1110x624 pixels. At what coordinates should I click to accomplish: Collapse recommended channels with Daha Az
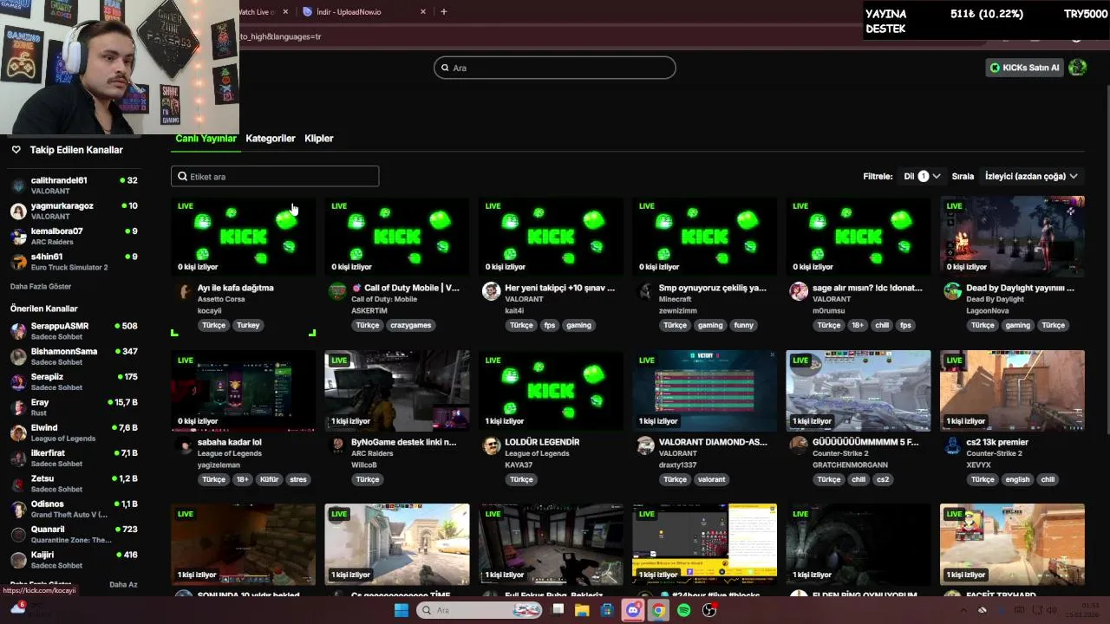pyautogui.click(x=123, y=584)
